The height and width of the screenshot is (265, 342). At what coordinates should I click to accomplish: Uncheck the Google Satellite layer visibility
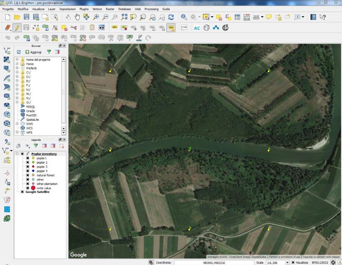[22, 192]
